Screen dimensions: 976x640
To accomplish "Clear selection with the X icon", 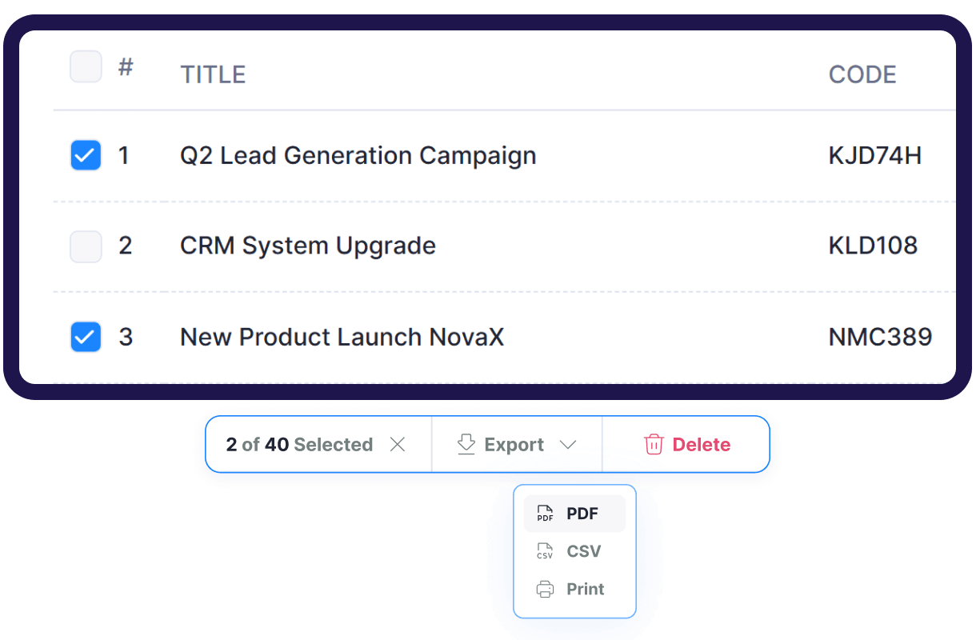I will (x=398, y=444).
